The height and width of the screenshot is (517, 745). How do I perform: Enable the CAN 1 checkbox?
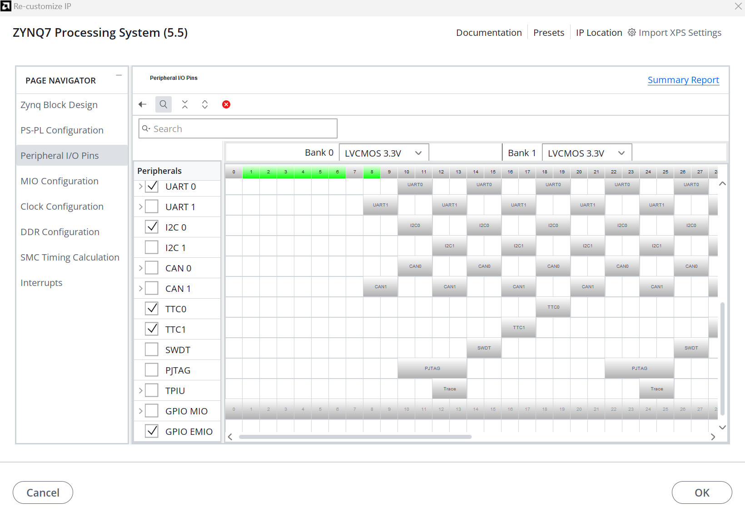tap(152, 288)
